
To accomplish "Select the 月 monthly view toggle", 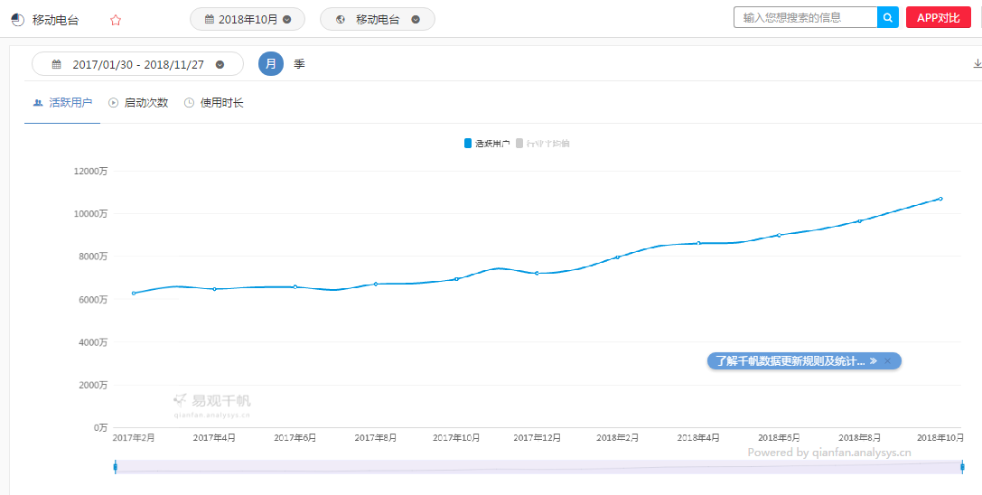I will (x=270, y=64).
